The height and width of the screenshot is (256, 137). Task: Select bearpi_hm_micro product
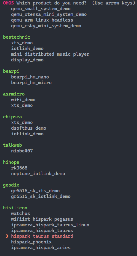tap(31, 83)
